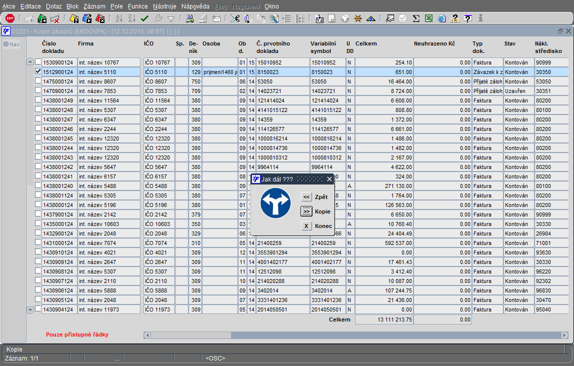Viewport: 574px width, 366px height.
Task: Tick the checkbox for row 1475000124
Action: click(x=38, y=81)
